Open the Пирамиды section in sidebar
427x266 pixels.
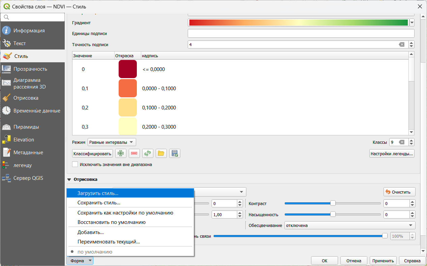[26, 127]
